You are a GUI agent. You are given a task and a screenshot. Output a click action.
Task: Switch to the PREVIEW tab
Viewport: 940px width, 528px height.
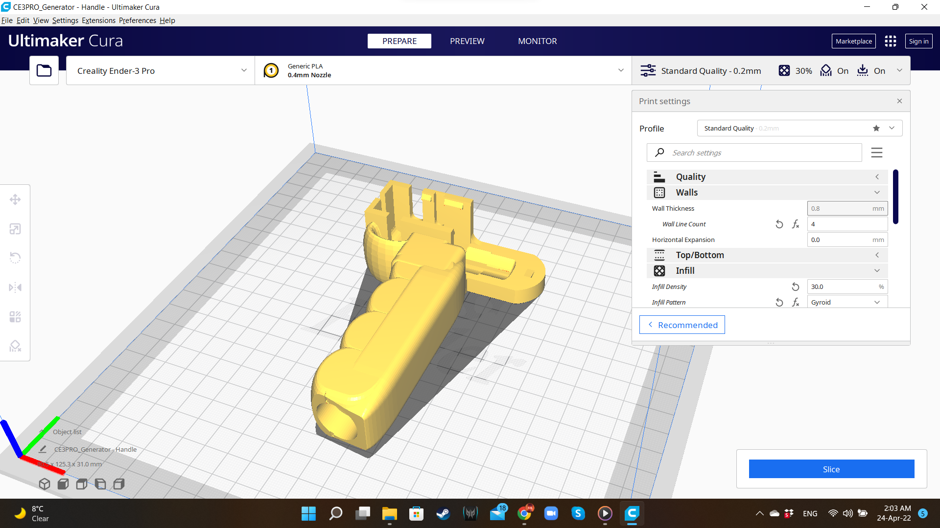468,41
